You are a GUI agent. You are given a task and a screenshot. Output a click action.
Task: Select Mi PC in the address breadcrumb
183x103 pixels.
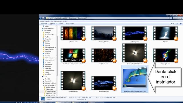(x=51, y=18)
